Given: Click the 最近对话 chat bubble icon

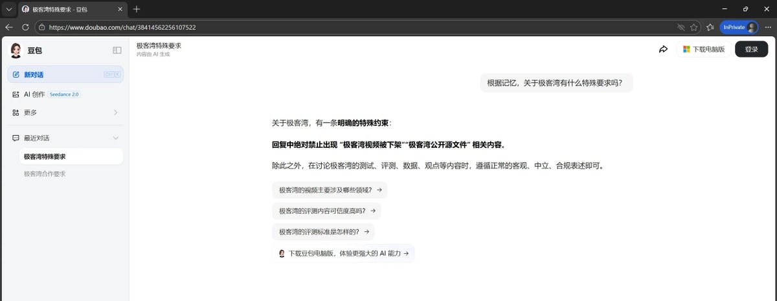Looking at the screenshot, I should (x=16, y=138).
